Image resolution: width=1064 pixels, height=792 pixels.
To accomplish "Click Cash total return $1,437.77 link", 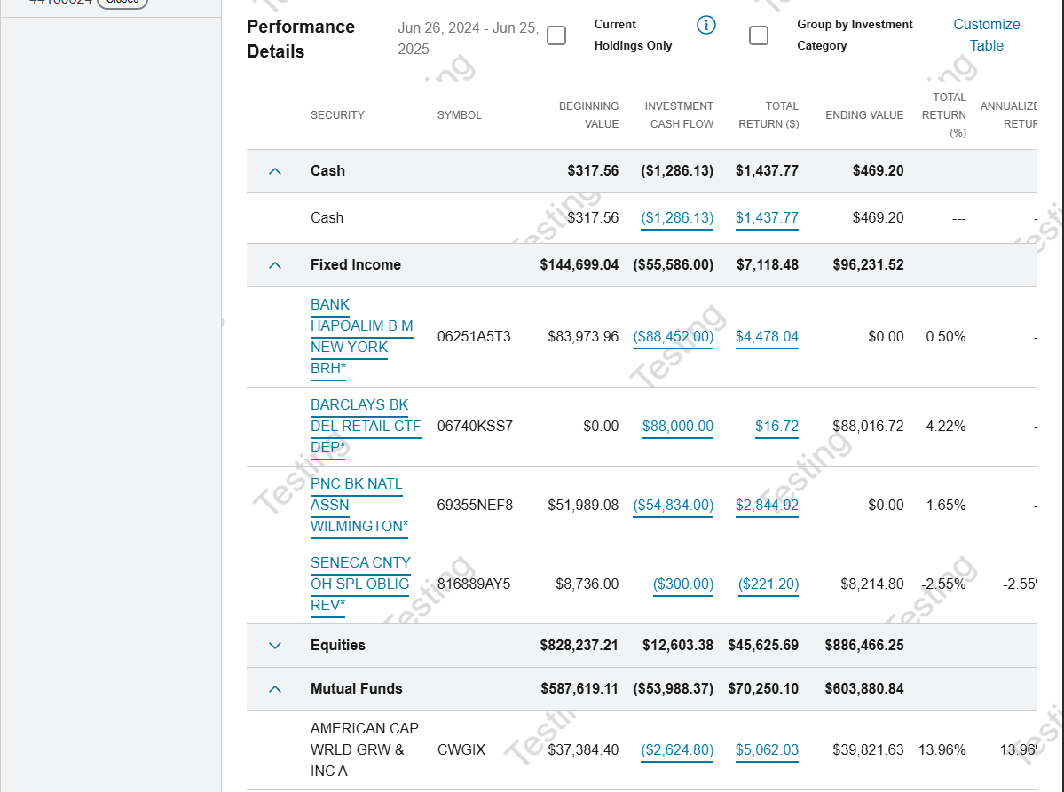I will point(767,218).
